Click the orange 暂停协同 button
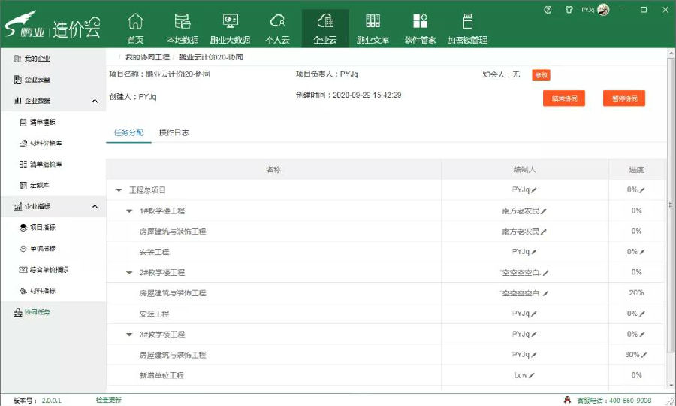The width and height of the screenshot is (676, 406). point(623,98)
